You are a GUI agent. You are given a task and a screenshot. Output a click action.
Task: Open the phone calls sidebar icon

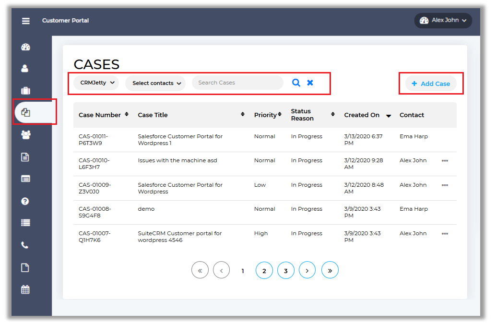click(x=25, y=245)
